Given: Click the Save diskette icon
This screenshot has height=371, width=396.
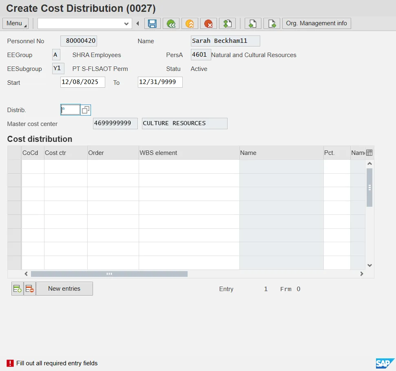Looking at the screenshot, I should coord(152,24).
